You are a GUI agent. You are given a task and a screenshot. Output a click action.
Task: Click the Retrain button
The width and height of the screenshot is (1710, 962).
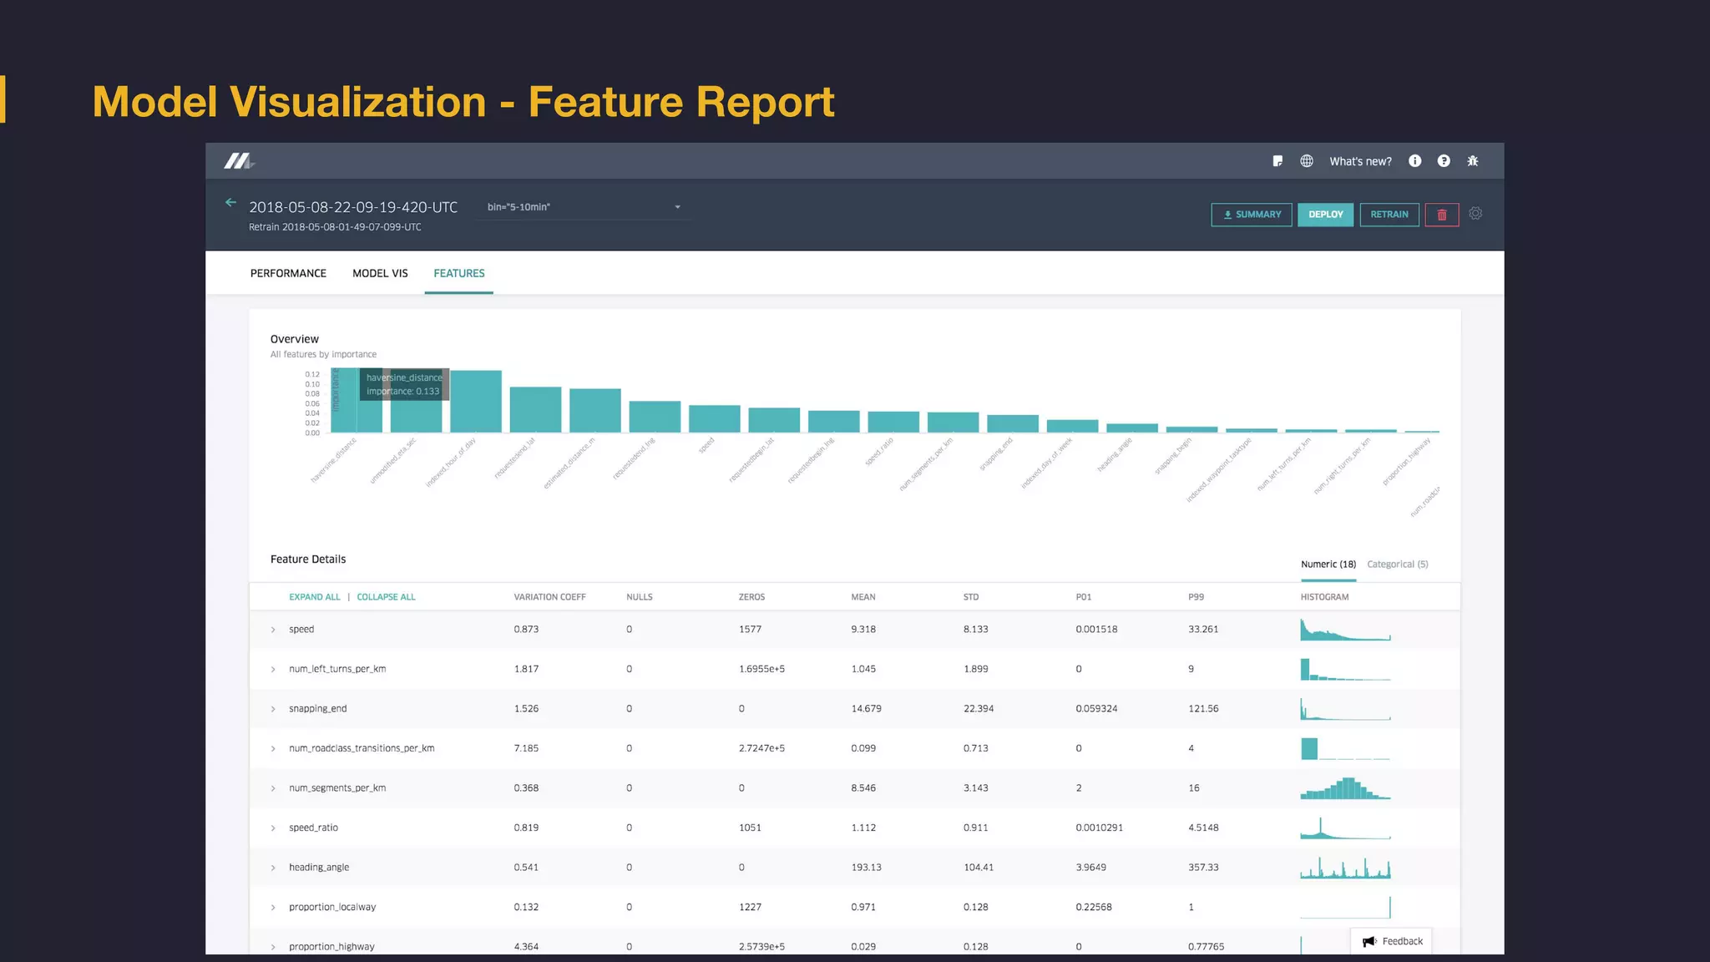[x=1389, y=215]
